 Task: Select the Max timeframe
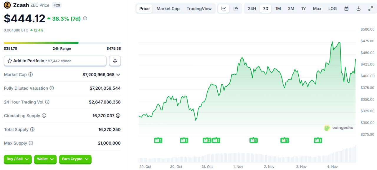[x=317, y=9]
